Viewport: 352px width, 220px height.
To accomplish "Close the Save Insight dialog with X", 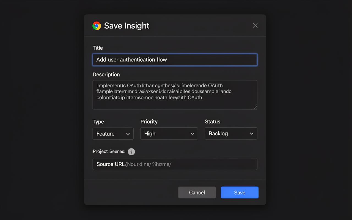I will (255, 26).
